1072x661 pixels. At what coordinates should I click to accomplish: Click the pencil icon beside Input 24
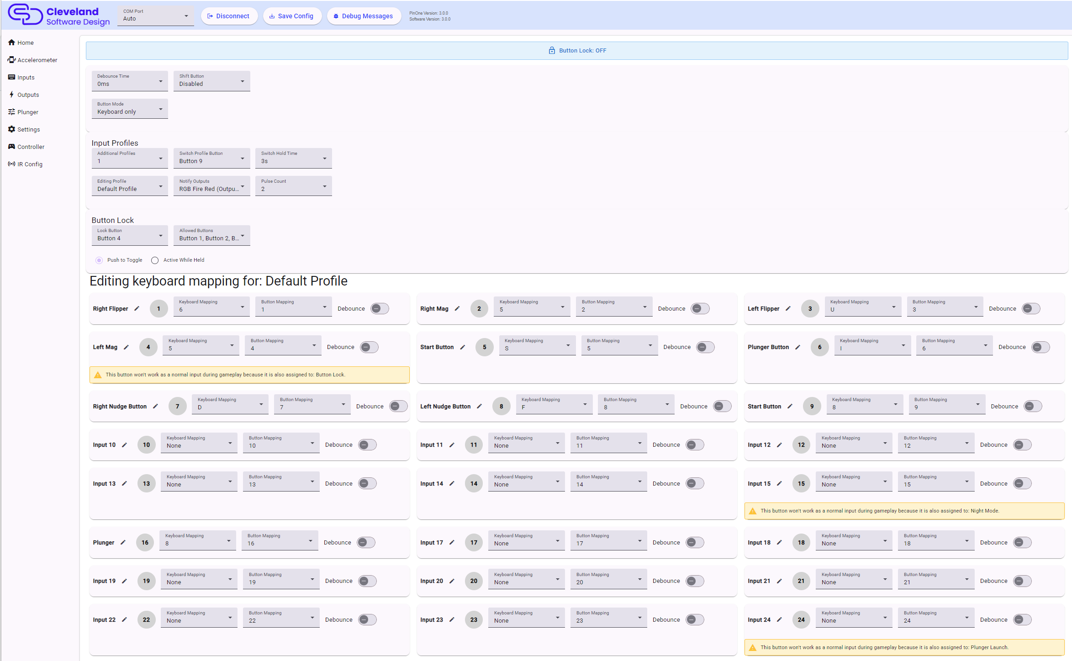tap(779, 620)
